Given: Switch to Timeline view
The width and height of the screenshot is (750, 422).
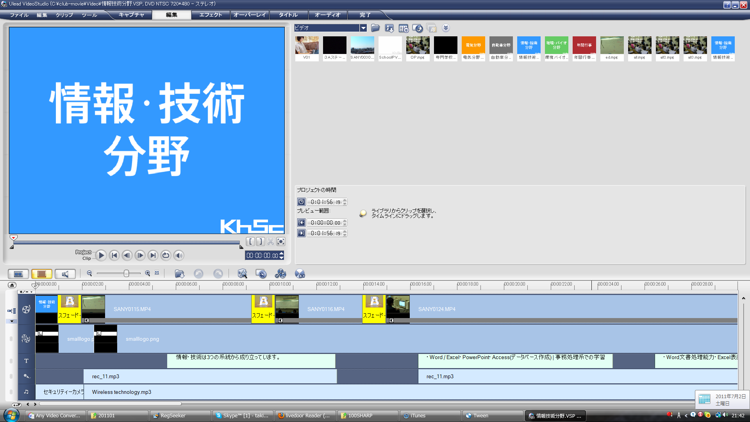Looking at the screenshot, I should click(x=42, y=274).
